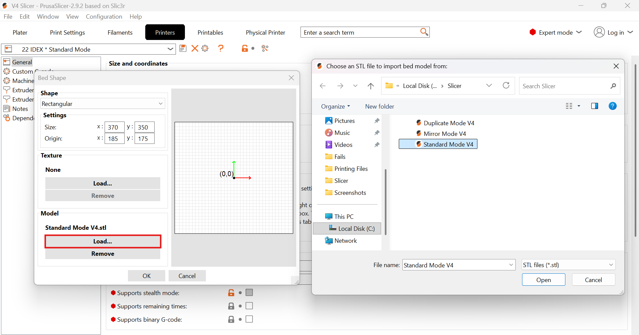
Task: Click the orange unlocked padlock toolbar icon
Action: [245, 48]
